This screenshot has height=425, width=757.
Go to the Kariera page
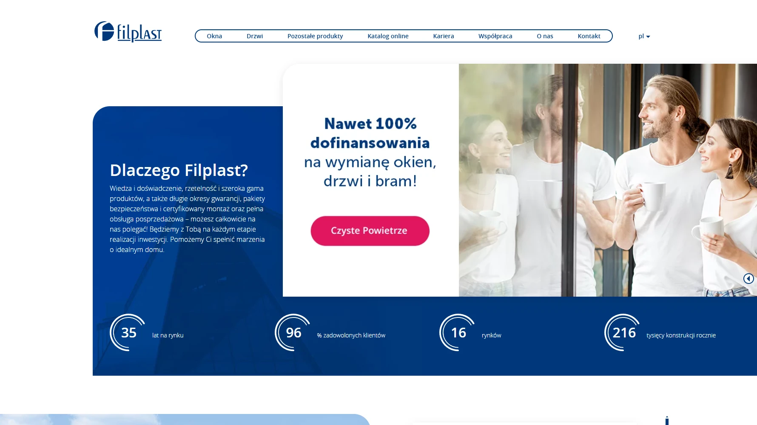pos(444,36)
